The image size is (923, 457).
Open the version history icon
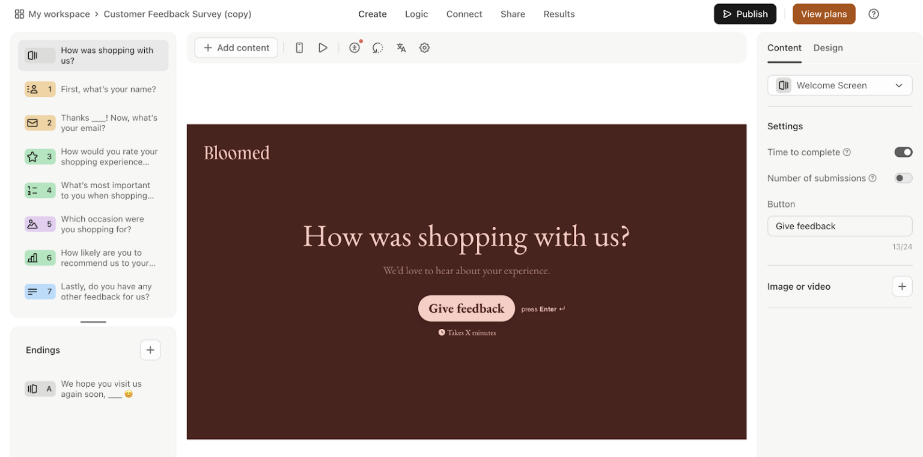[377, 48]
